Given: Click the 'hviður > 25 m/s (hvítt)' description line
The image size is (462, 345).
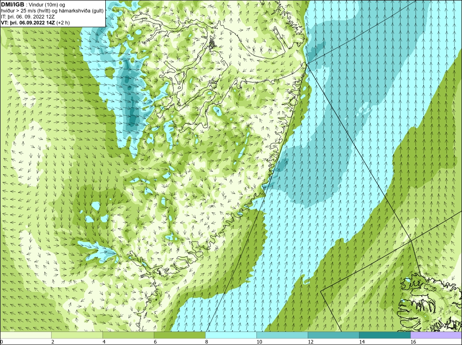Looking at the screenshot, I should [x=52, y=11].
